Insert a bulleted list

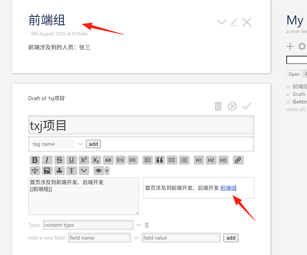click(172, 160)
